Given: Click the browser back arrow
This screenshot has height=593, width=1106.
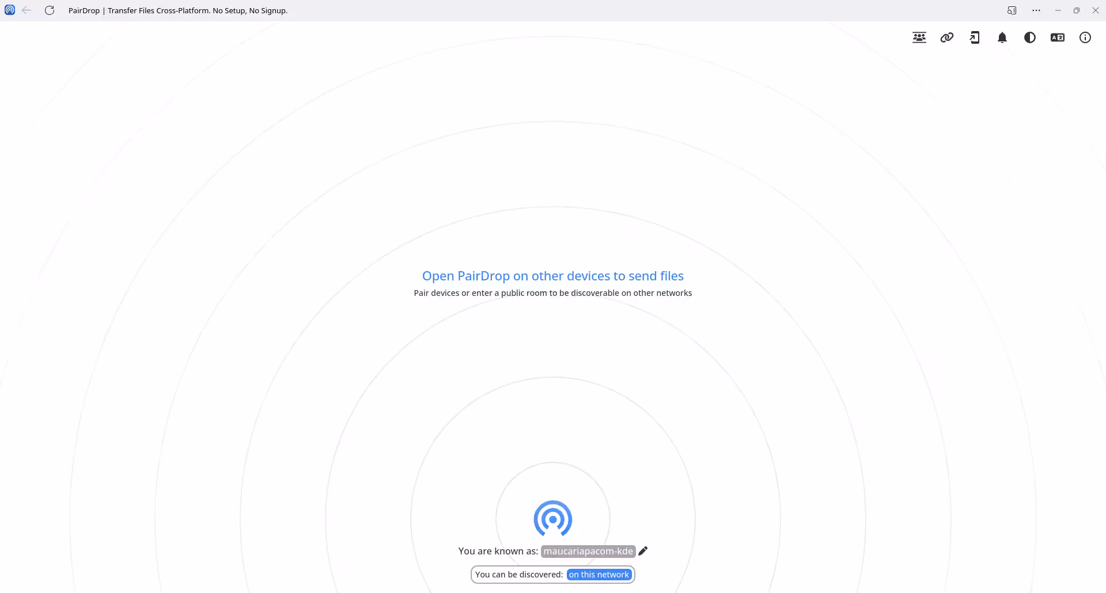Looking at the screenshot, I should (x=26, y=10).
